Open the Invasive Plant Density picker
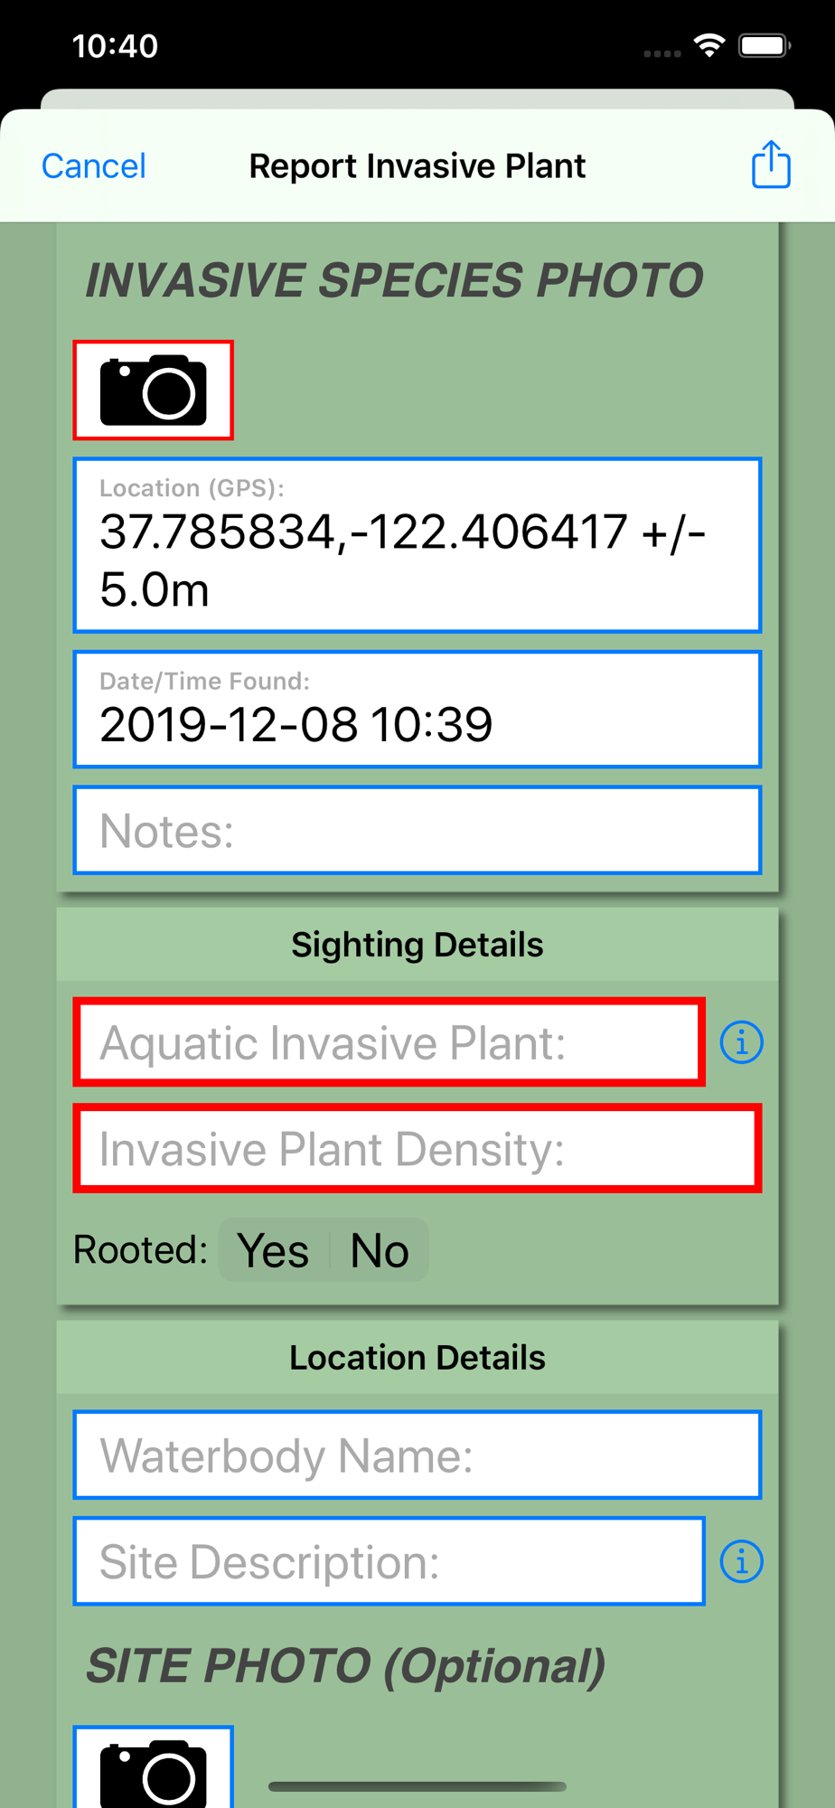Screen dimensions: 835x1808 (417, 1148)
